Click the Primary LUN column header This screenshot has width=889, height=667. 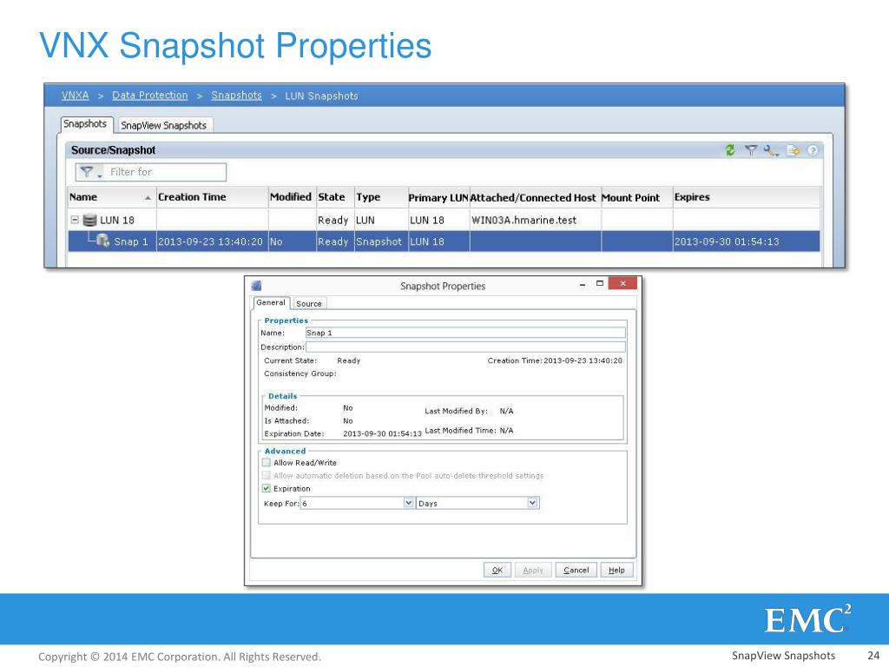[438, 197]
